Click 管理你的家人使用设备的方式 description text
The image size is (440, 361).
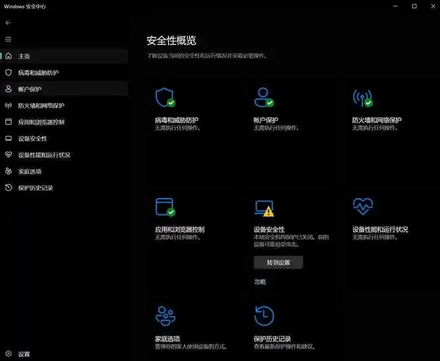click(x=191, y=346)
